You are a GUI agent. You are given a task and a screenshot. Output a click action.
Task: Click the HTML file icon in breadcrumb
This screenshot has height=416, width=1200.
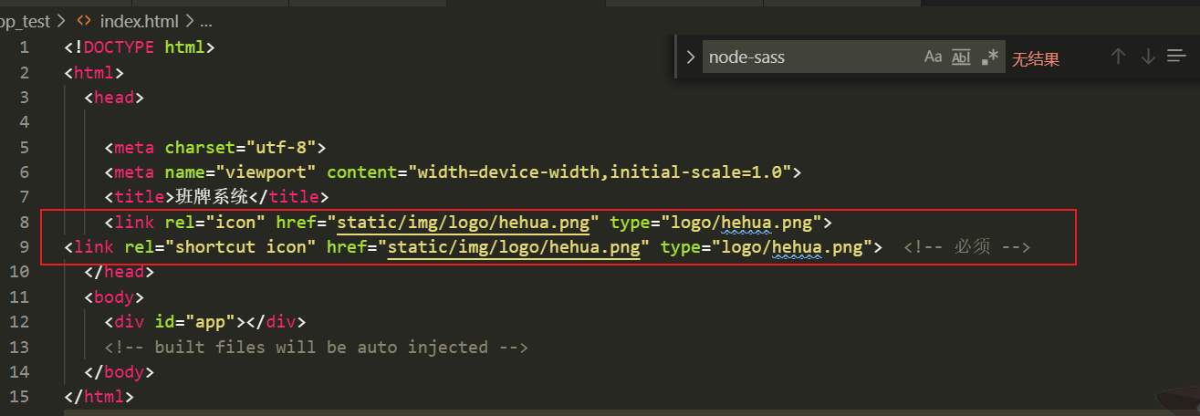tap(84, 20)
